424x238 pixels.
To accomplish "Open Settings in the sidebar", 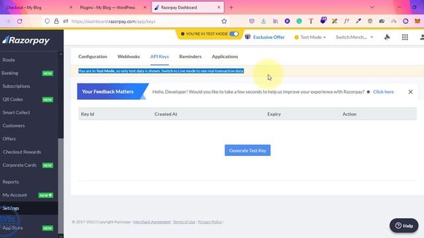I will coord(28,208).
